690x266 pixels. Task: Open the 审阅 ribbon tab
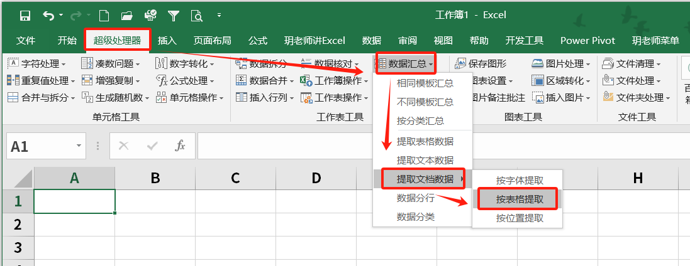408,41
